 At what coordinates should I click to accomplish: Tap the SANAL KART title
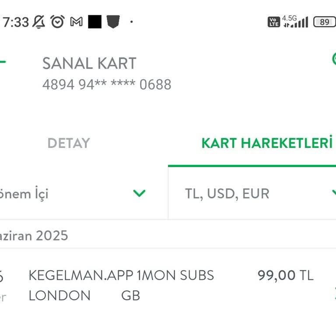click(x=89, y=63)
